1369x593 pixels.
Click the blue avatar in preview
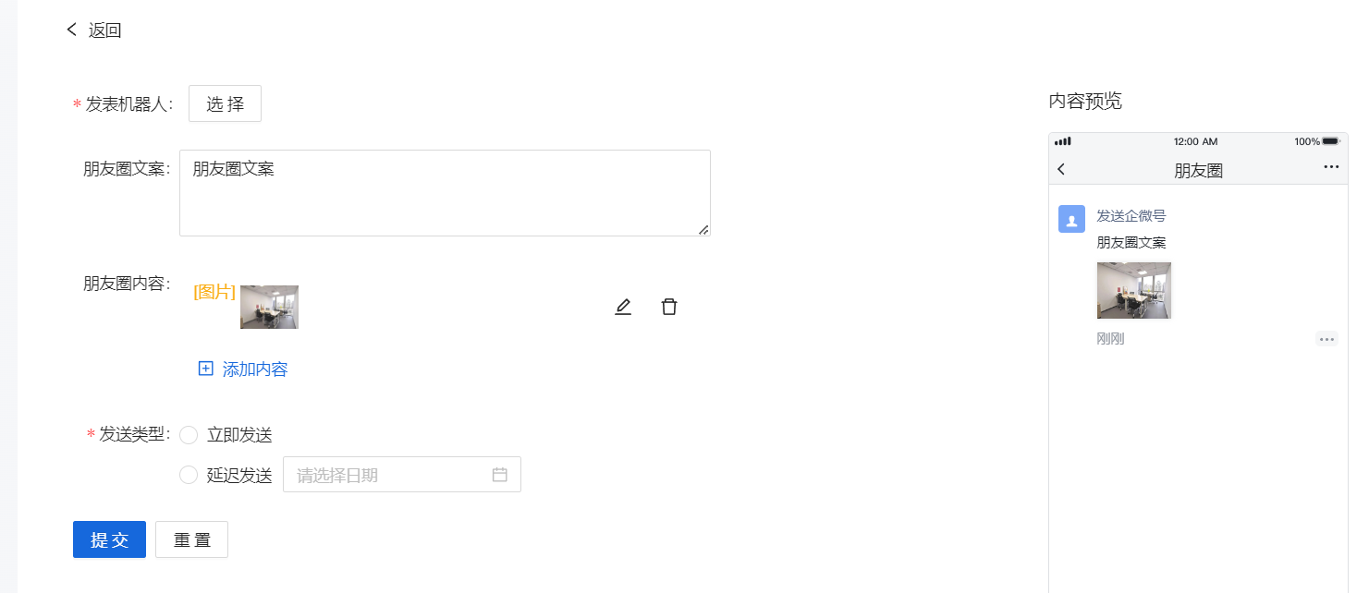(x=1071, y=219)
